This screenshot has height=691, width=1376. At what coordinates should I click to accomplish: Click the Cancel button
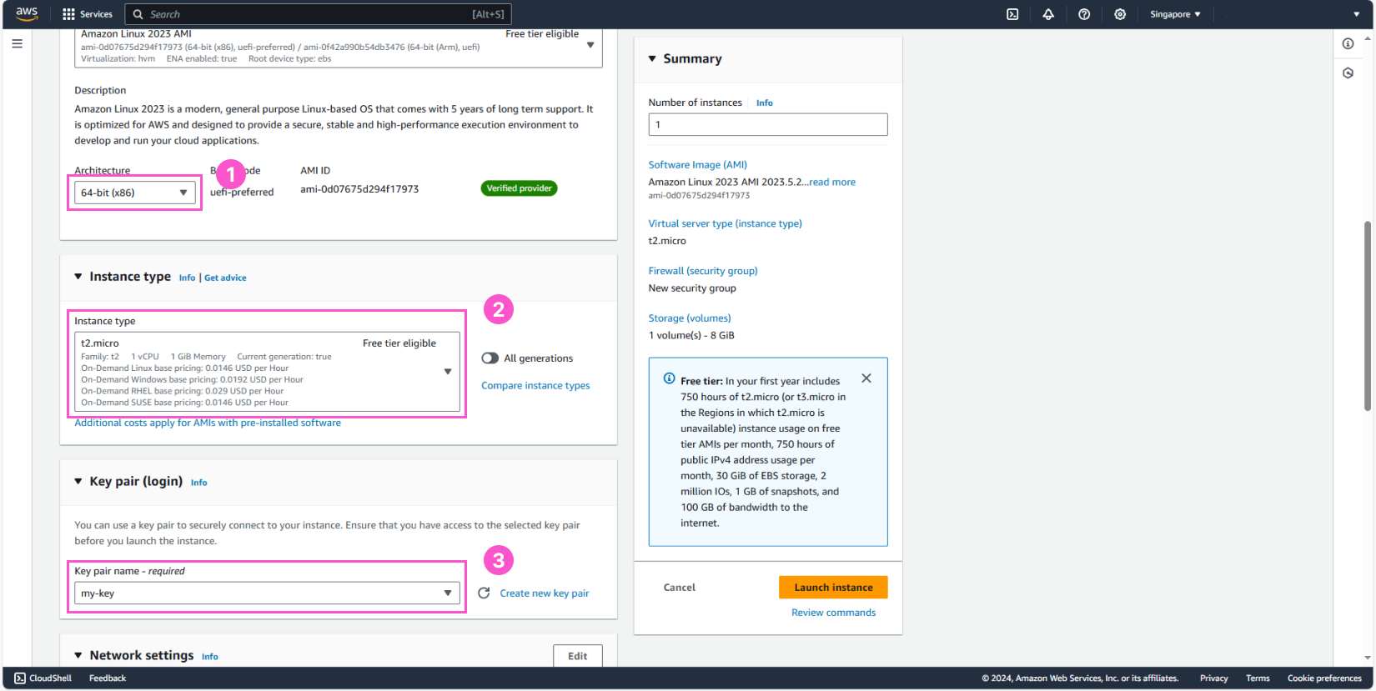point(679,587)
